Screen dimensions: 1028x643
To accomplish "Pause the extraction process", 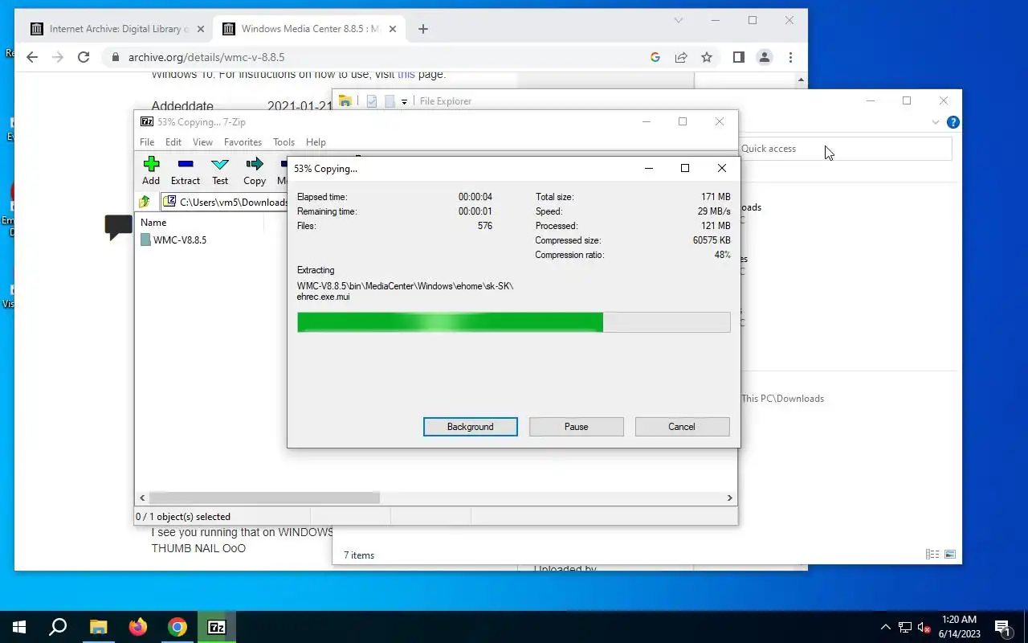I will click(x=576, y=427).
